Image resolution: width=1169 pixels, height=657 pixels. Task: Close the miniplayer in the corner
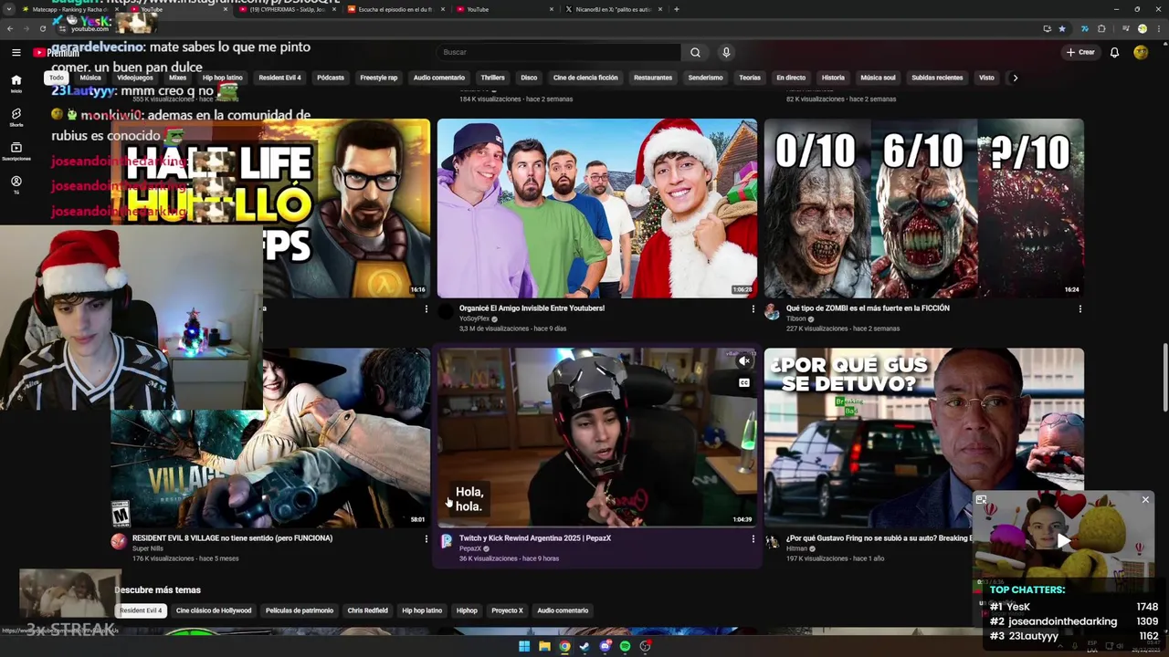pyautogui.click(x=1145, y=499)
